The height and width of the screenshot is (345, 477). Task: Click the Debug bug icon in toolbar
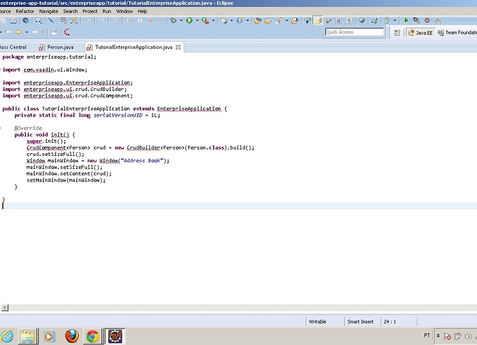pyautogui.click(x=174, y=21)
